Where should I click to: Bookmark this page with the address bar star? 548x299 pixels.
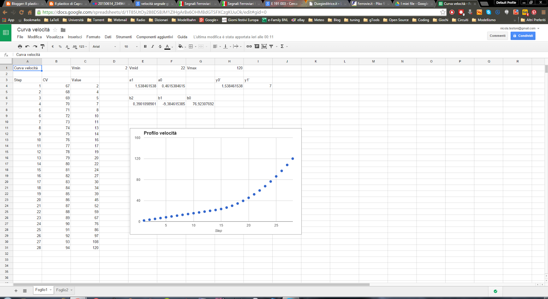443,12
